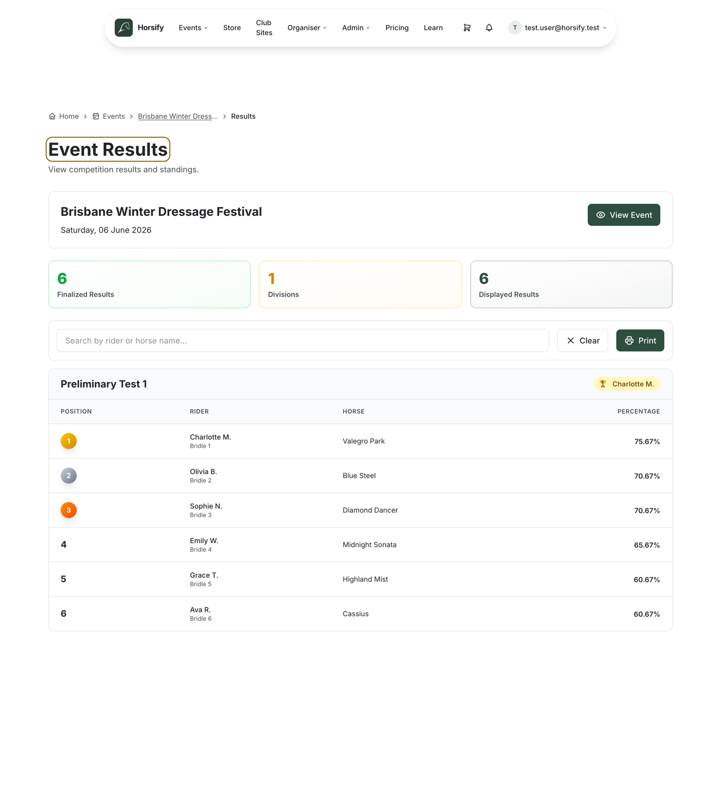Image resolution: width=721 pixels, height=797 pixels.
Task: Focus the rider or horse search field
Action: pyautogui.click(x=303, y=340)
